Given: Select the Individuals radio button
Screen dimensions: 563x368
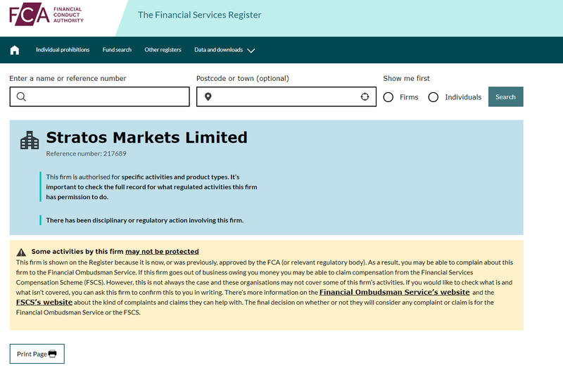Looking at the screenshot, I should pyautogui.click(x=434, y=97).
